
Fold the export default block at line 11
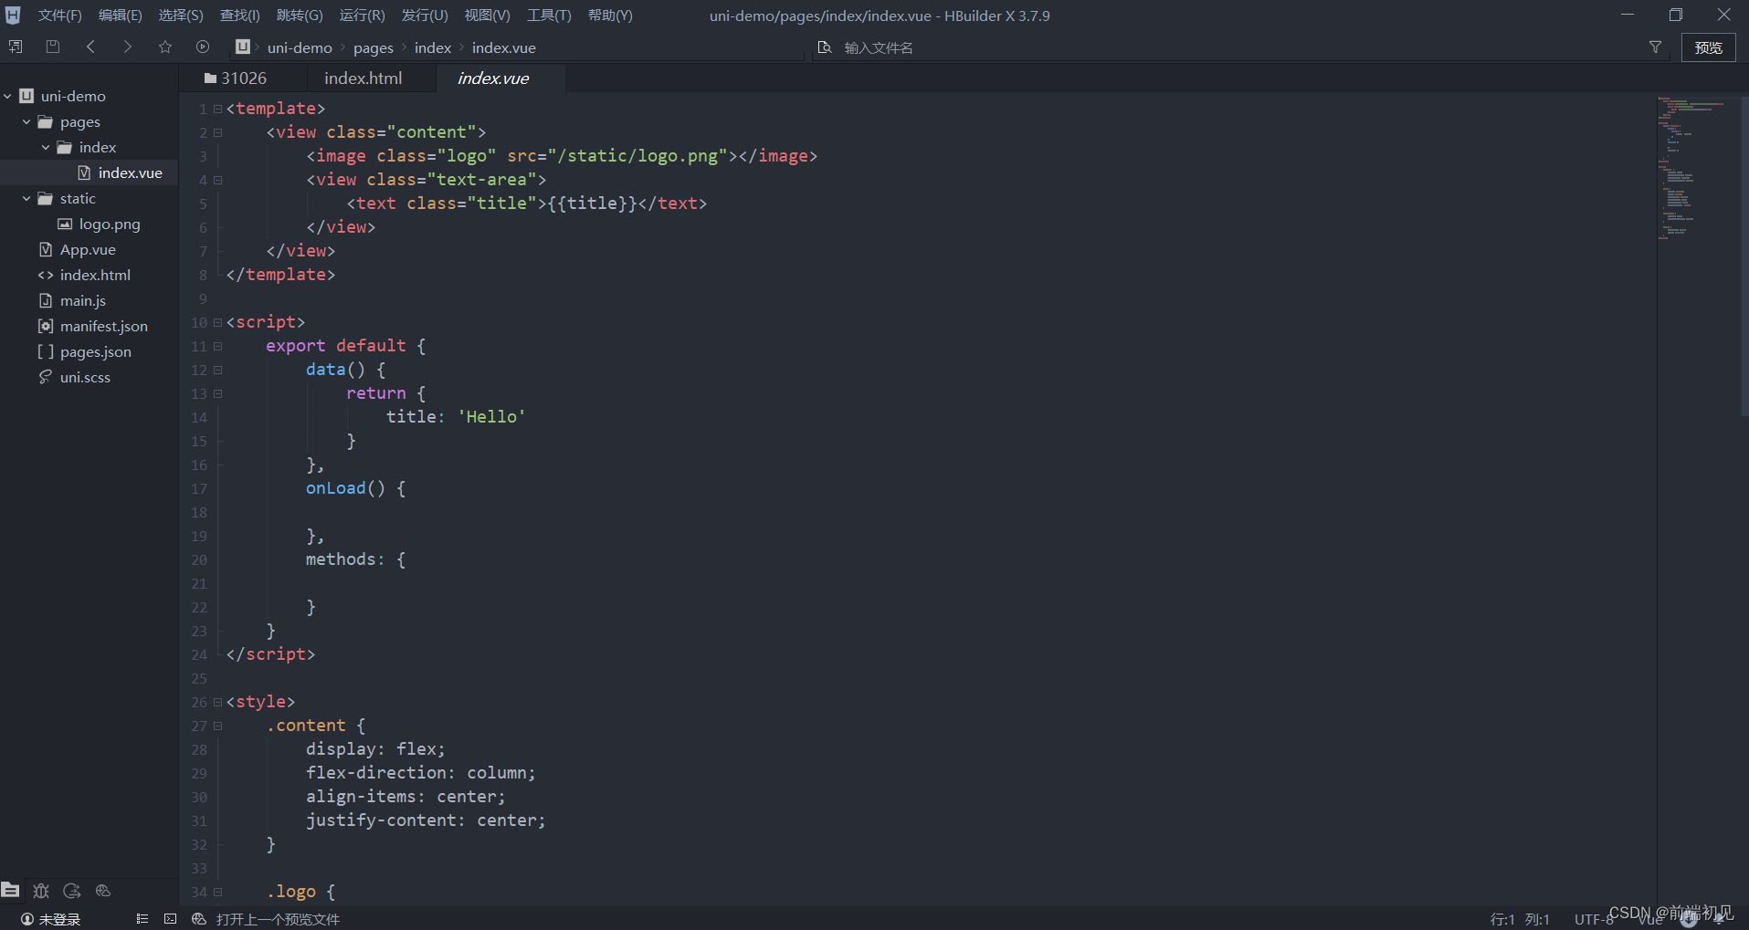tap(217, 346)
